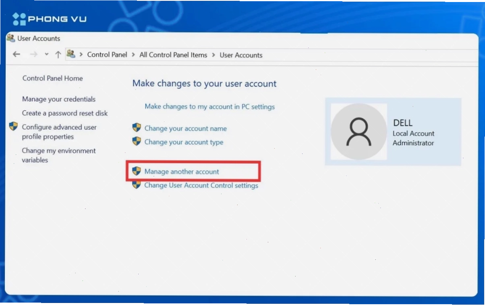Click the DELL account name text
485x305 pixels.
point(403,123)
